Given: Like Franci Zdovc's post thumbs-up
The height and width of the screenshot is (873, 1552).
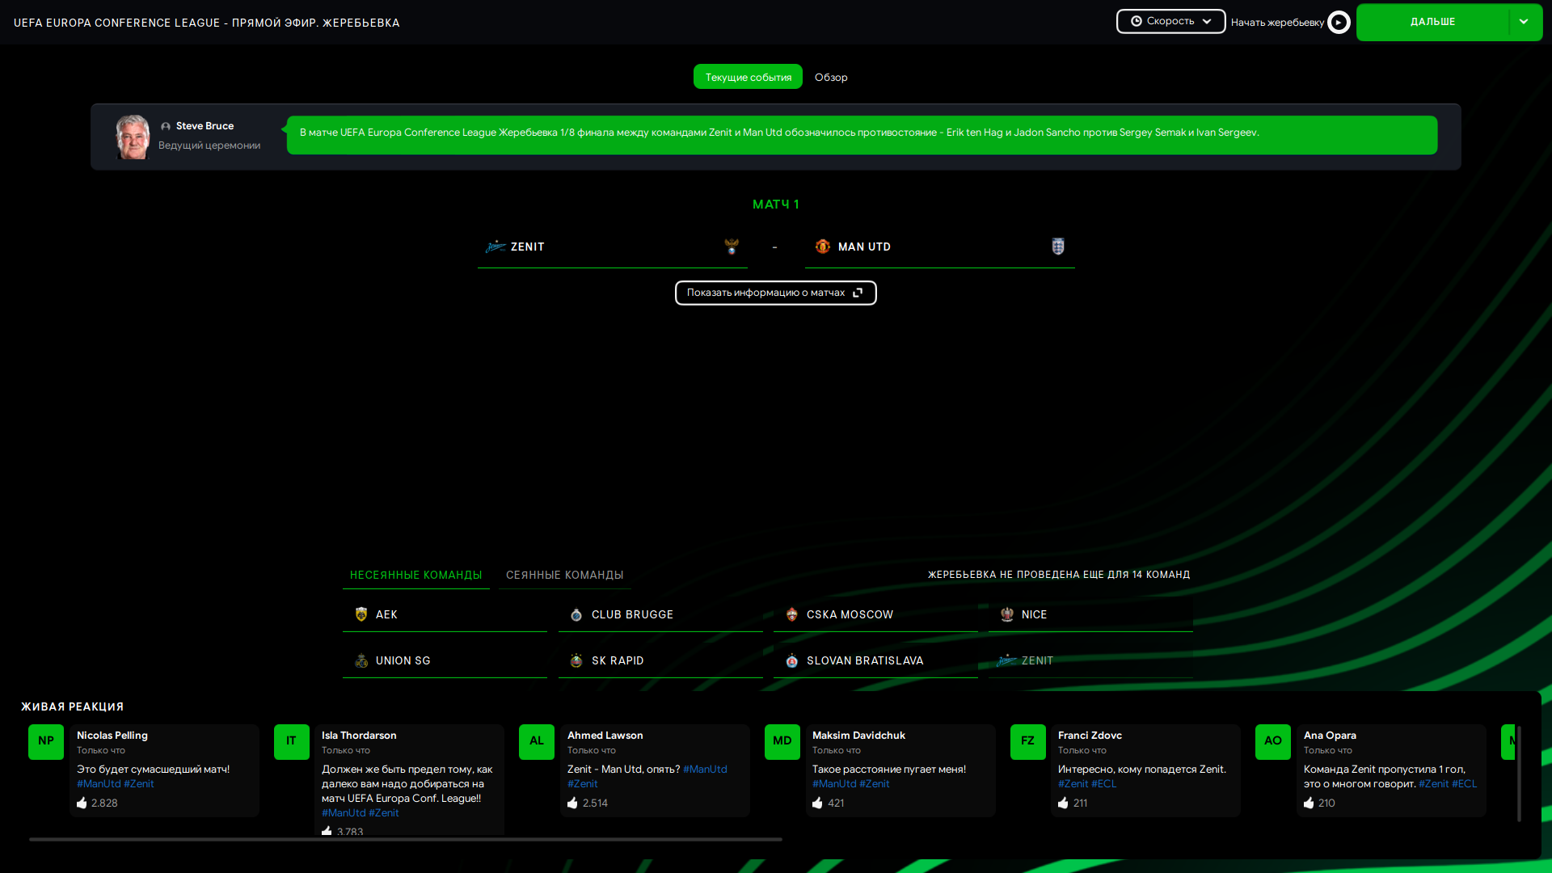Looking at the screenshot, I should point(1063,803).
